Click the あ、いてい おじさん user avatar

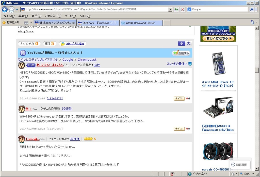coord(21,65)
